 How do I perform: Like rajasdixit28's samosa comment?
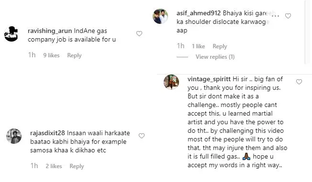pos(142,136)
